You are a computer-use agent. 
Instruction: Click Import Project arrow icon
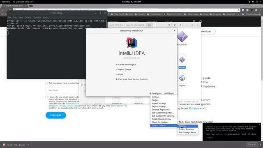pos(117,69)
